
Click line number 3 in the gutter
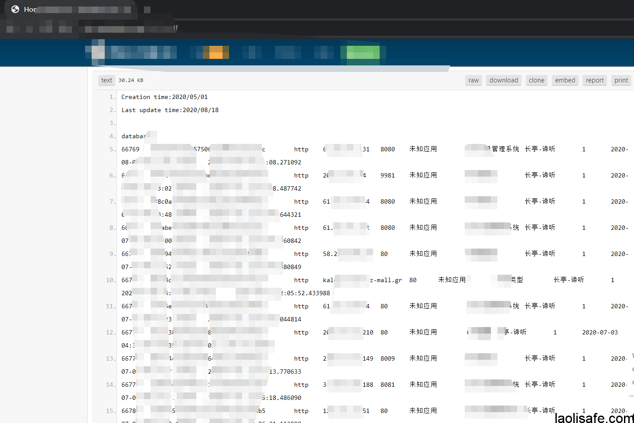112,123
